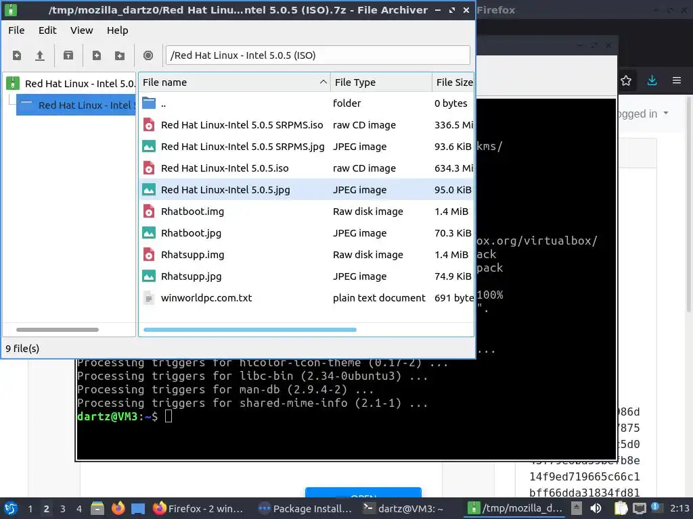This screenshot has height=519, width=693.
Task: Click the Add folder toolbar icon
Action: (120, 55)
